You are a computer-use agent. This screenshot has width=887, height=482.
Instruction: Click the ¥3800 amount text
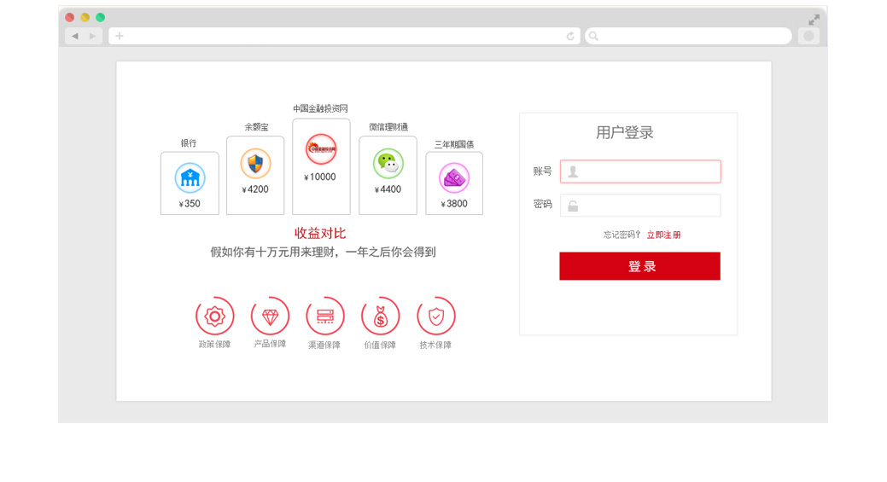454,204
